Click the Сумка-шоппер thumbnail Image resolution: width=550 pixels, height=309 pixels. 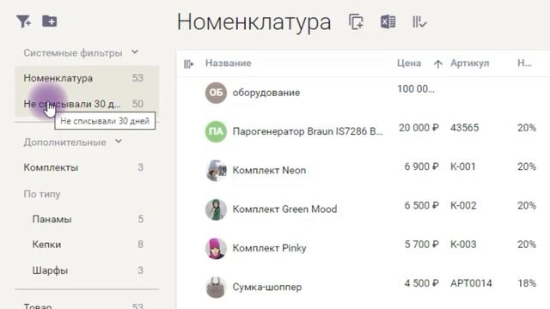click(x=216, y=287)
